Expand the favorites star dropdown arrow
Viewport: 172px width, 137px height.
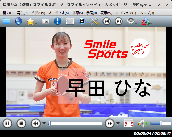pyautogui.click(x=36, y=24)
